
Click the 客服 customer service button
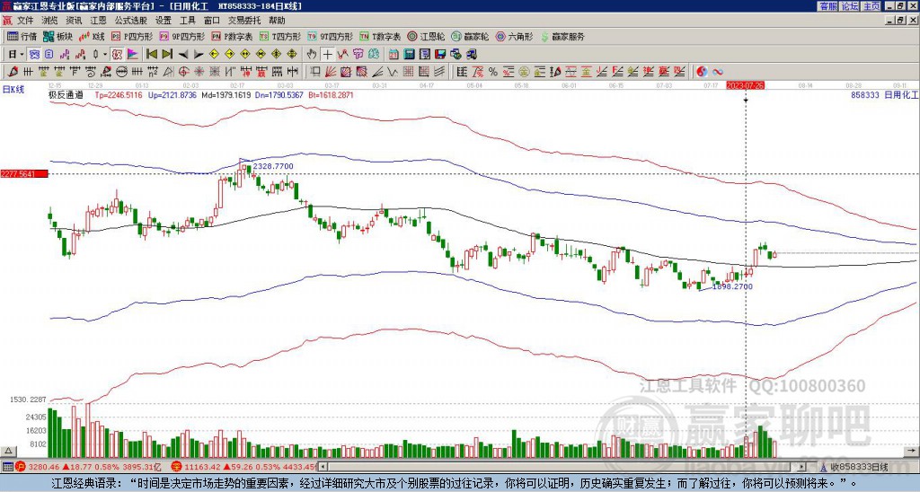[x=828, y=6]
